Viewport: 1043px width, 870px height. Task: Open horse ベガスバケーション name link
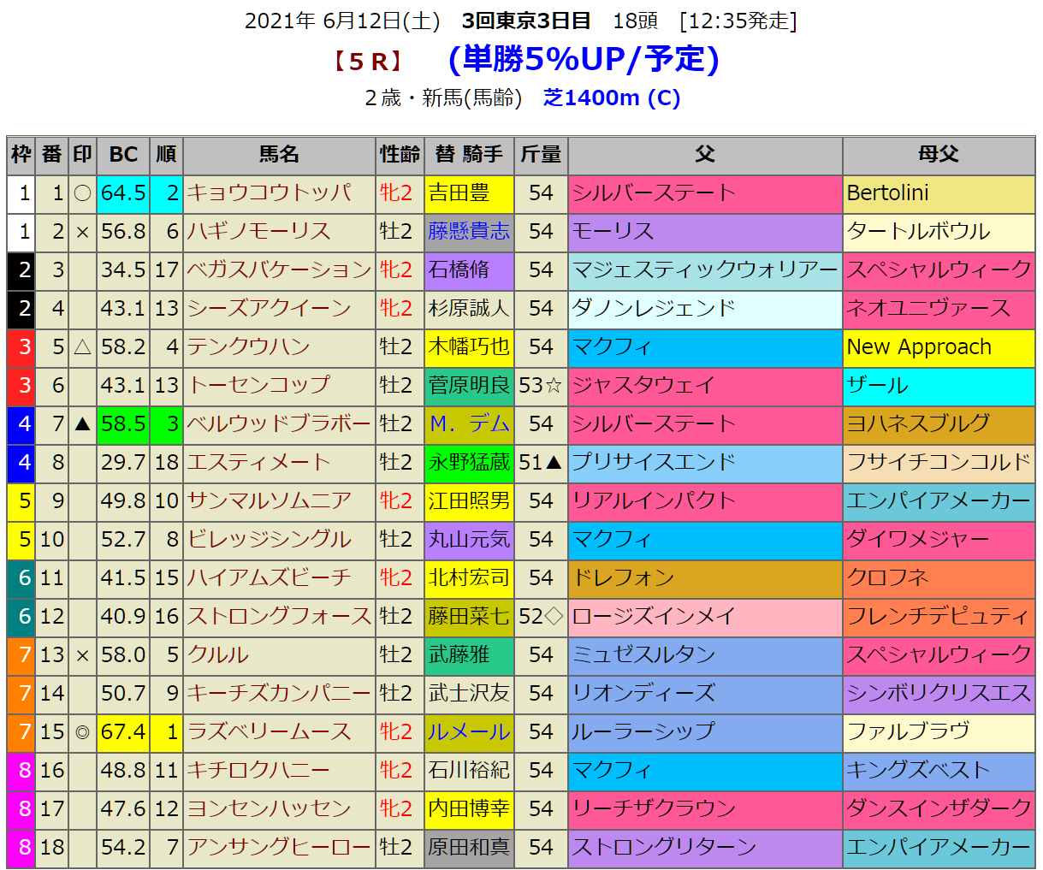pos(279,270)
